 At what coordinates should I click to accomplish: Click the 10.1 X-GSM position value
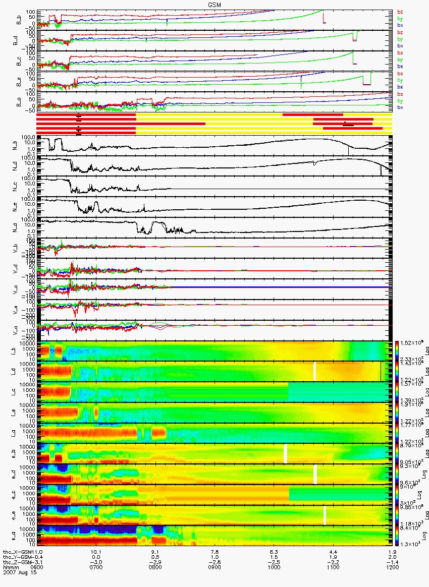coord(96,552)
